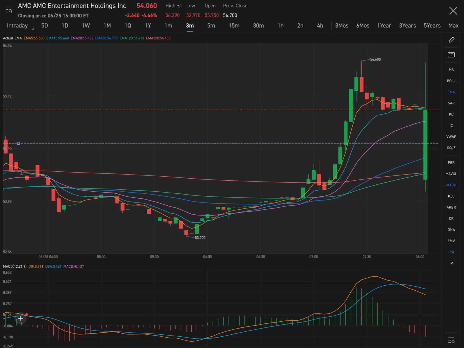Enable the SAR indicator
Viewport: 464px width, 348px height.
(x=451, y=103)
